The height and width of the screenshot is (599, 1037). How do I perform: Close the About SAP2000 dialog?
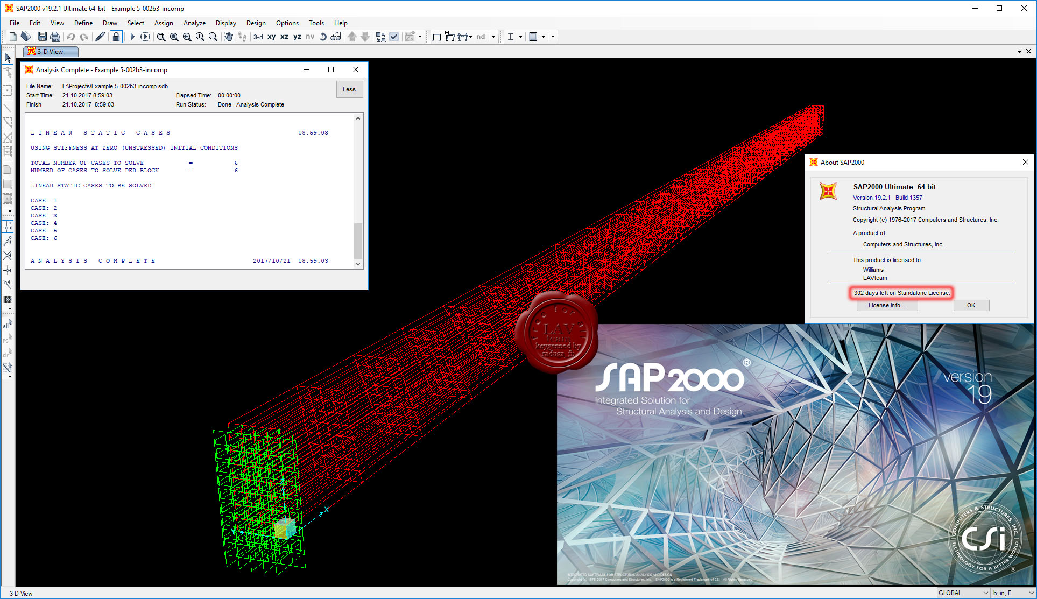point(1025,162)
